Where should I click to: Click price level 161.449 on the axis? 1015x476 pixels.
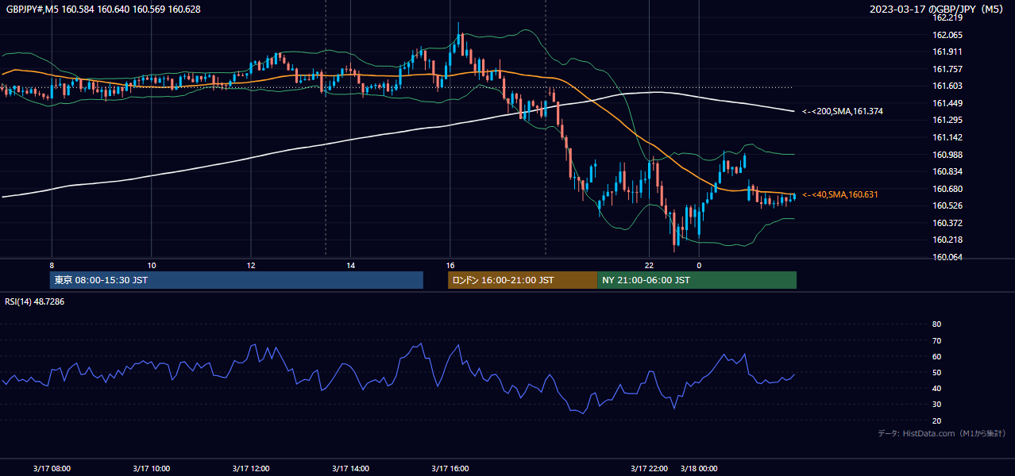(947, 103)
